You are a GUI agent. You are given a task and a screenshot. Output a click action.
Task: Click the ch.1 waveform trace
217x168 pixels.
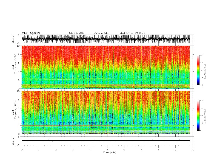pyautogui.click(x=105, y=39)
